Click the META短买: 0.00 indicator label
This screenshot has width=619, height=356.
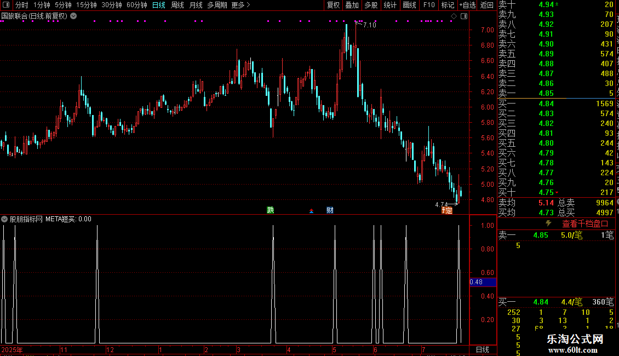68,219
